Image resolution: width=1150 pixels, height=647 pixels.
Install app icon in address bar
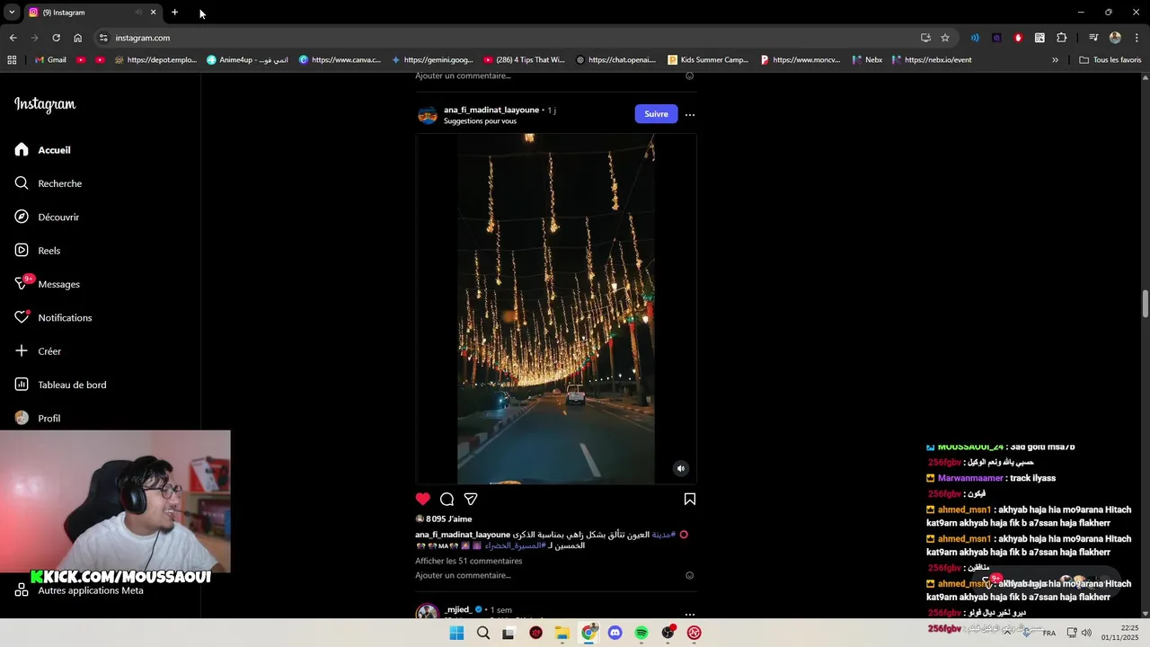point(925,38)
